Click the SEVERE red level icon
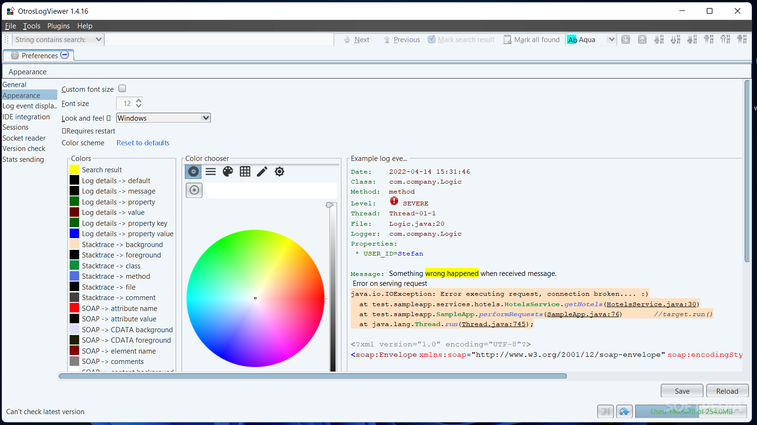757x425 pixels. click(x=394, y=201)
